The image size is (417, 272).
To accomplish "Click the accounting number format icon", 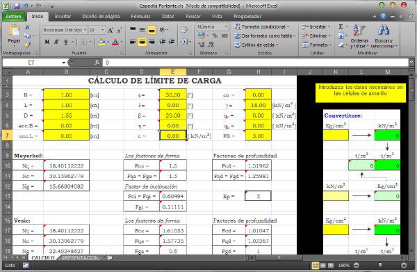I will click(201, 35).
